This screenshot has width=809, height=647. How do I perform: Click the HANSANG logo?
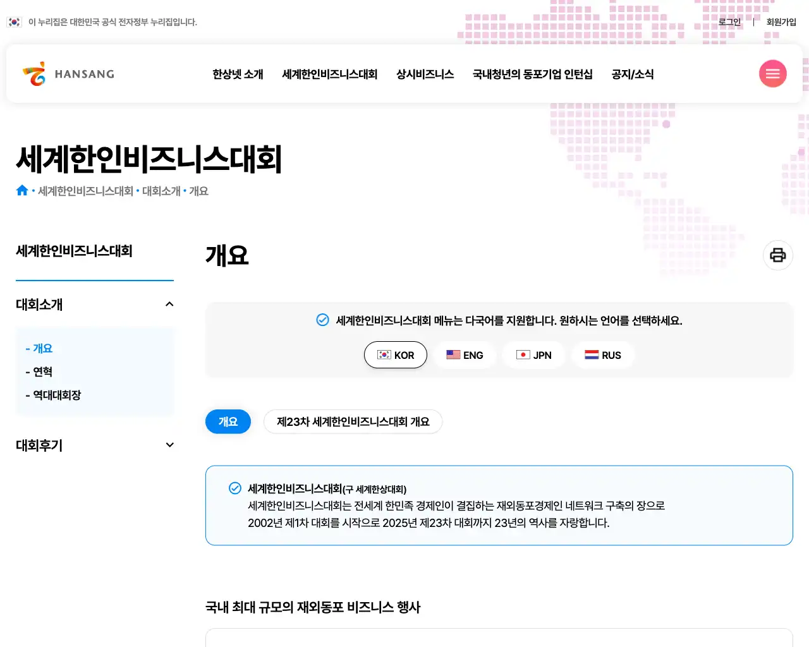coord(68,74)
